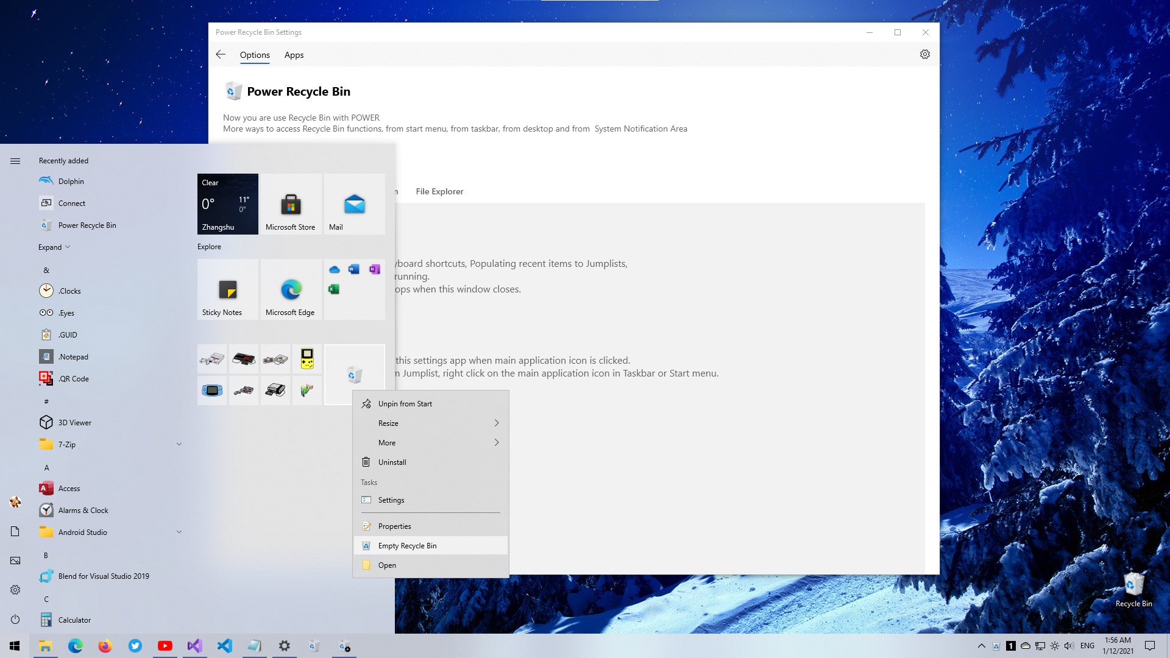Launch the yellow Game Boy Color tile

[307, 359]
